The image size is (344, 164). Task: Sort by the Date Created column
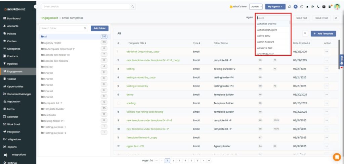[x=301, y=43]
